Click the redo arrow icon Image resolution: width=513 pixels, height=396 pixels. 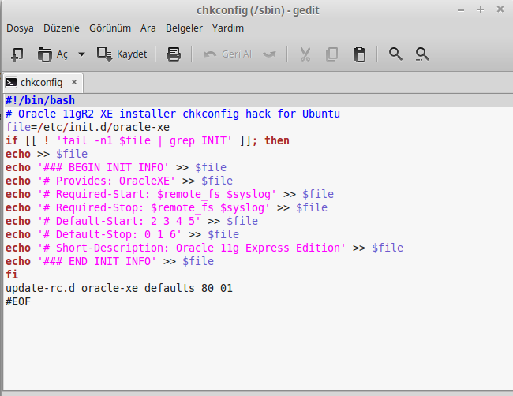pyautogui.click(x=270, y=54)
